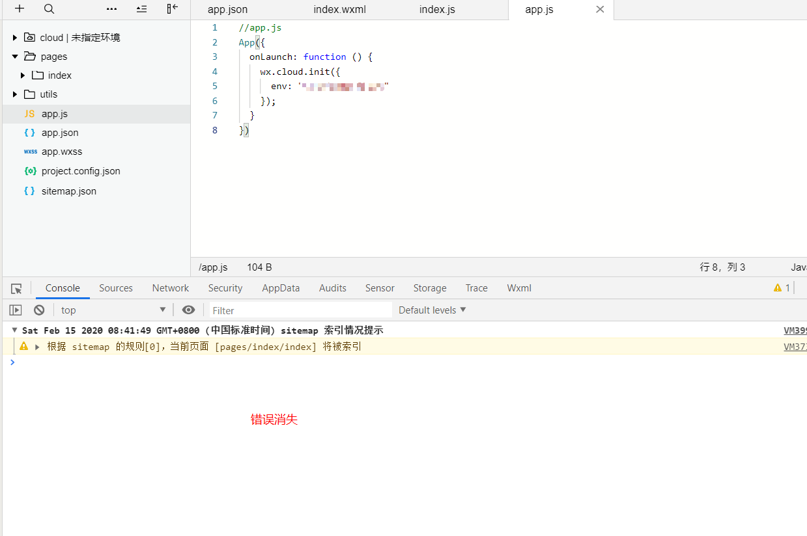Viewport: 807px width, 536px height.
Task: Open the Default levels dropdown
Action: pos(432,310)
